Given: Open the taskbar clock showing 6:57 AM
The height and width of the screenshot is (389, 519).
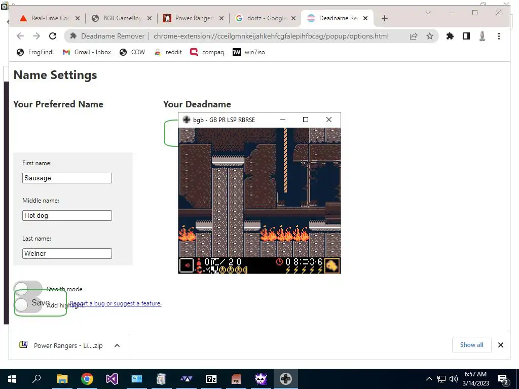Looking at the screenshot, I should point(475,379).
